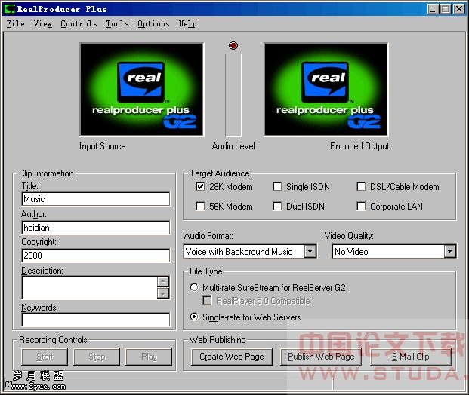Close the RealProducer Plus window
Screen dimensions: 469x395
click(459, 9)
